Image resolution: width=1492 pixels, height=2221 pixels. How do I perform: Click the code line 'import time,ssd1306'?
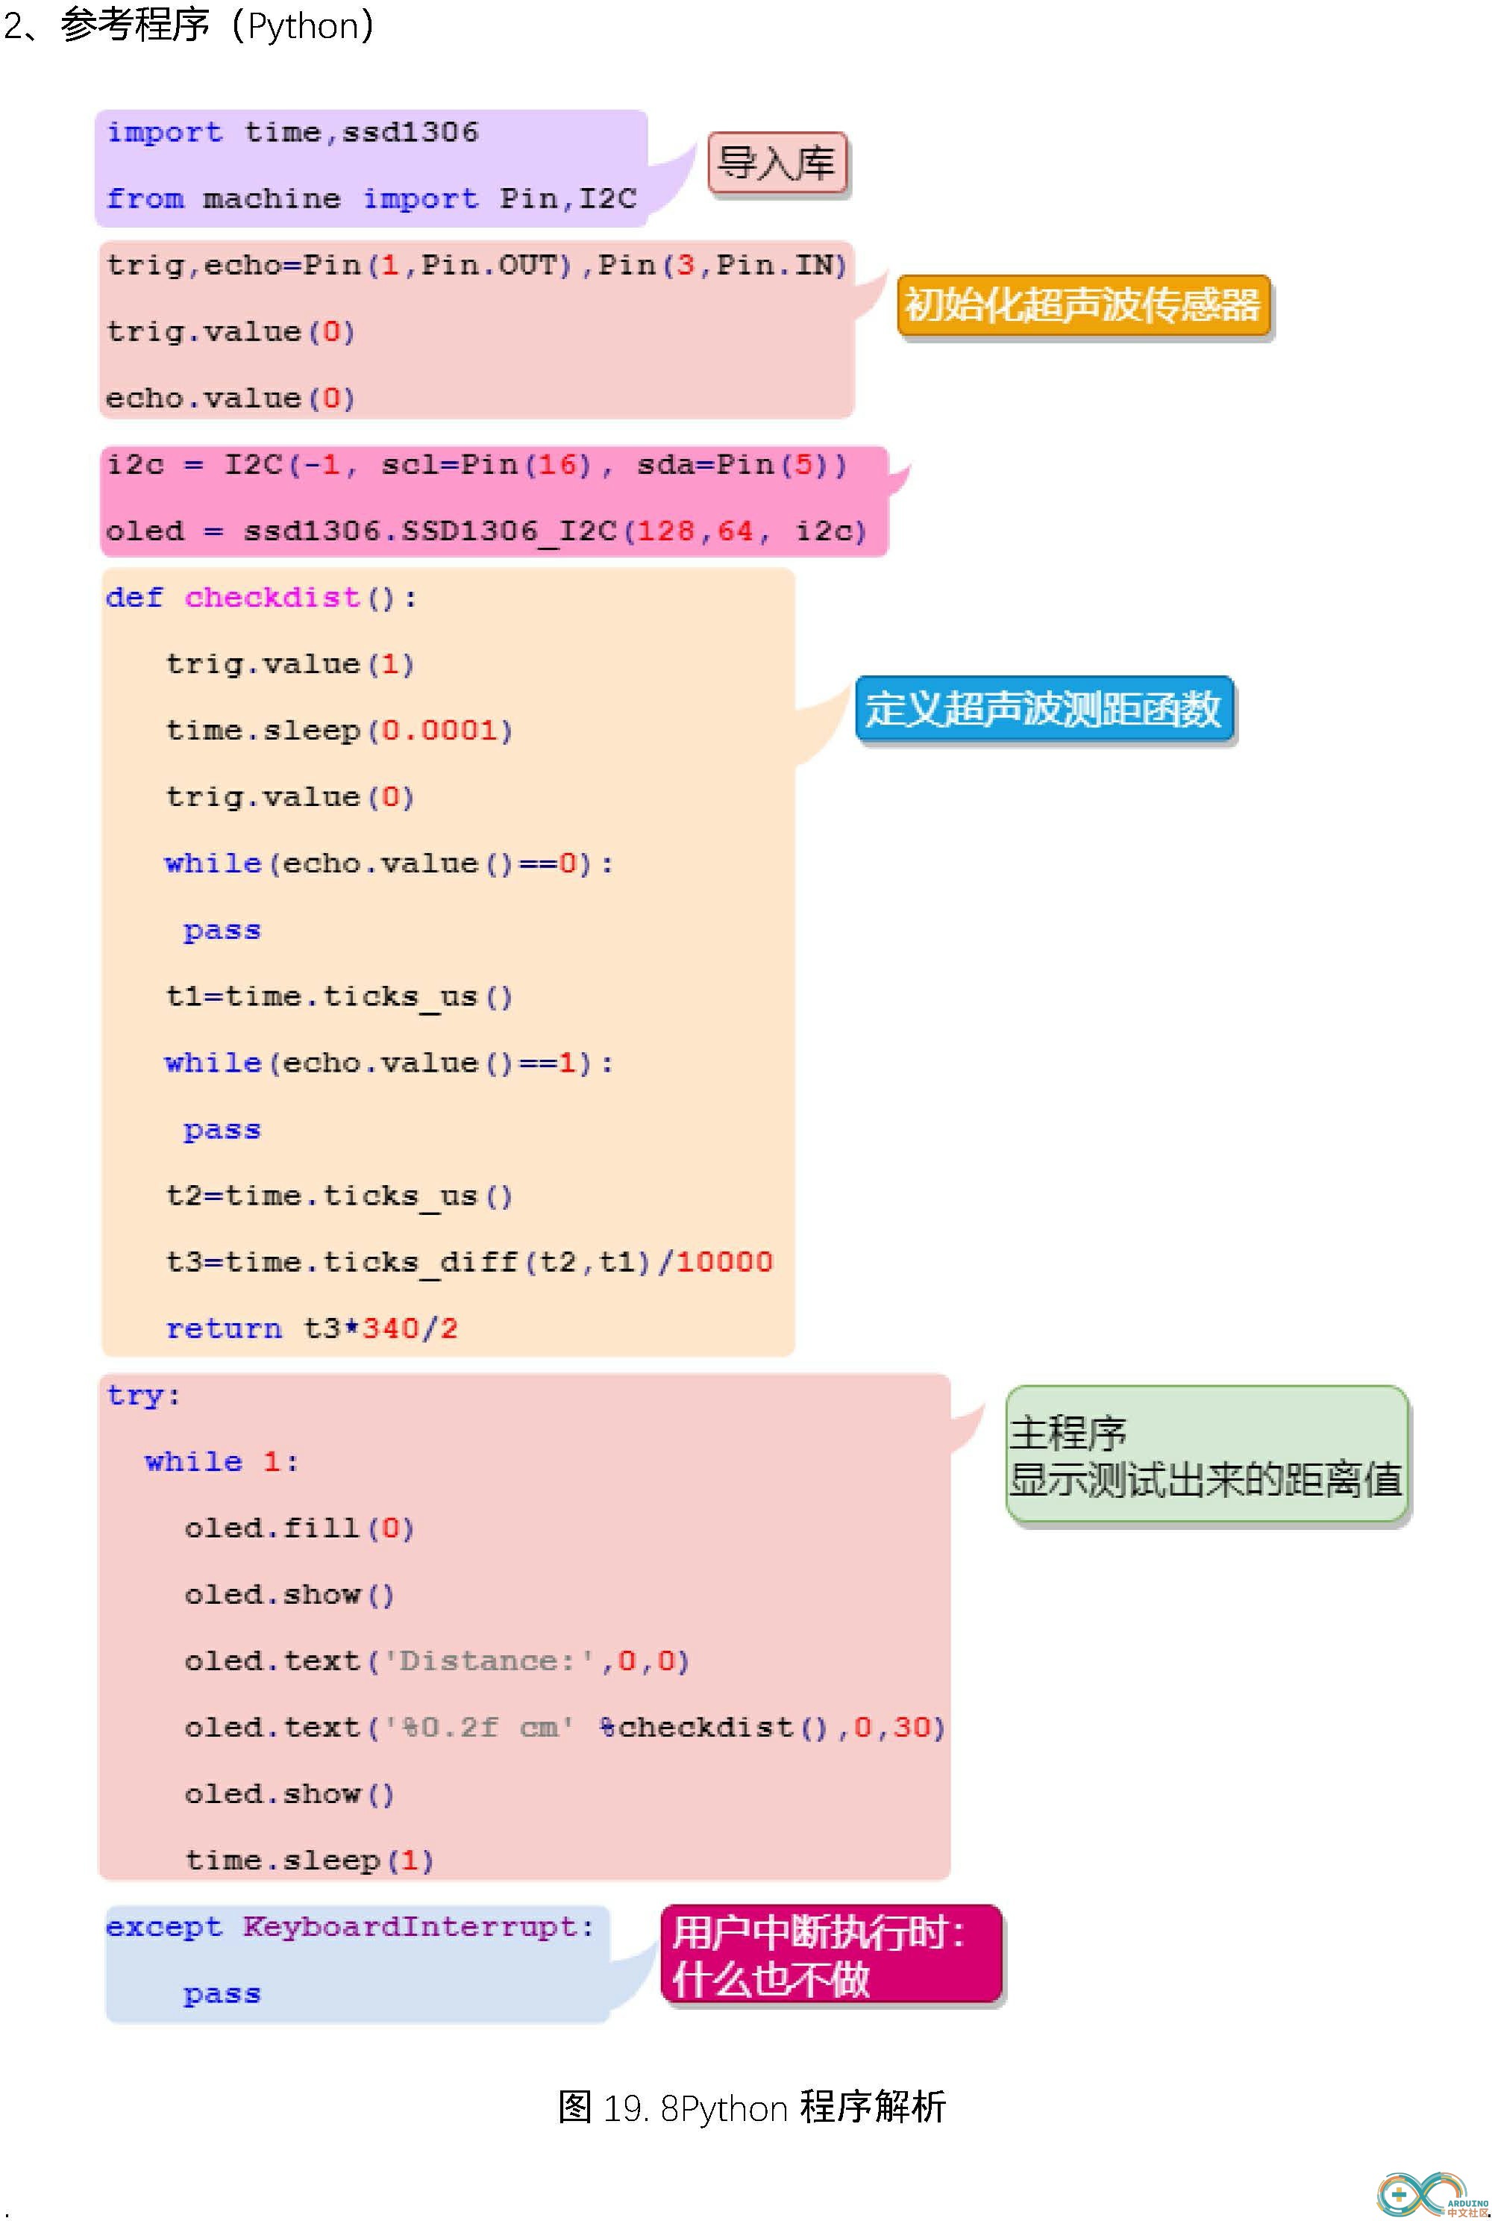pos(292,132)
